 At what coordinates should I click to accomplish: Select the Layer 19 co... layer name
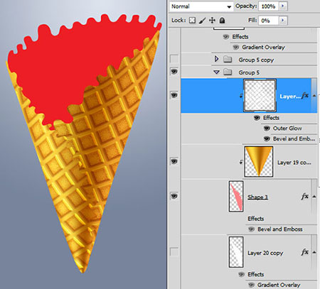point(294,163)
